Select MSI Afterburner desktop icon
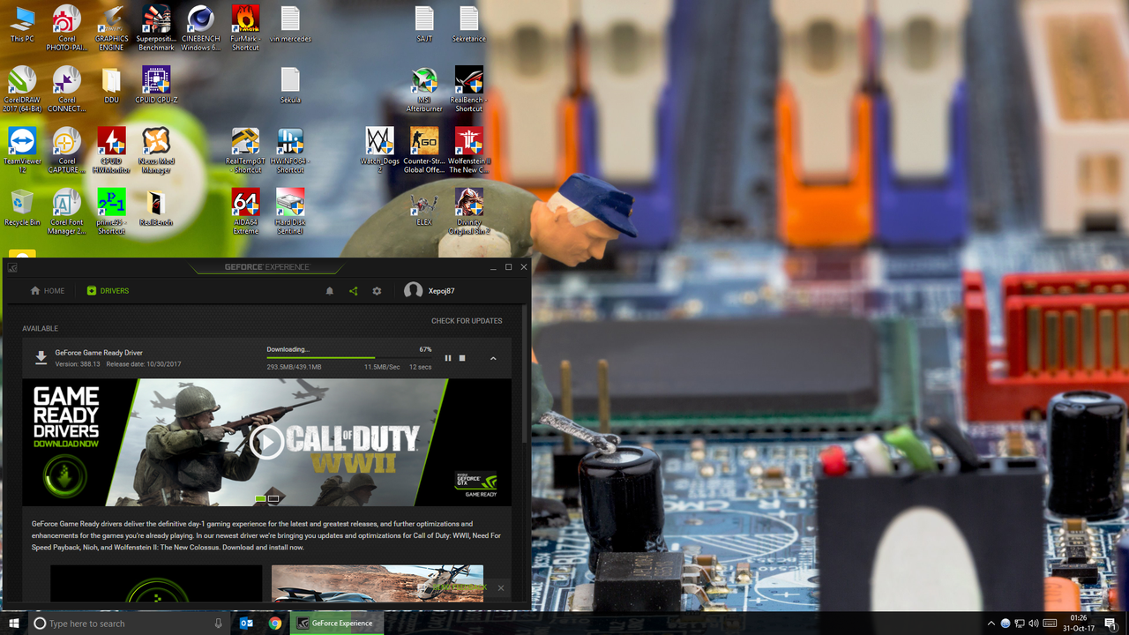Screen dimensions: 1129x635 [424, 89]
